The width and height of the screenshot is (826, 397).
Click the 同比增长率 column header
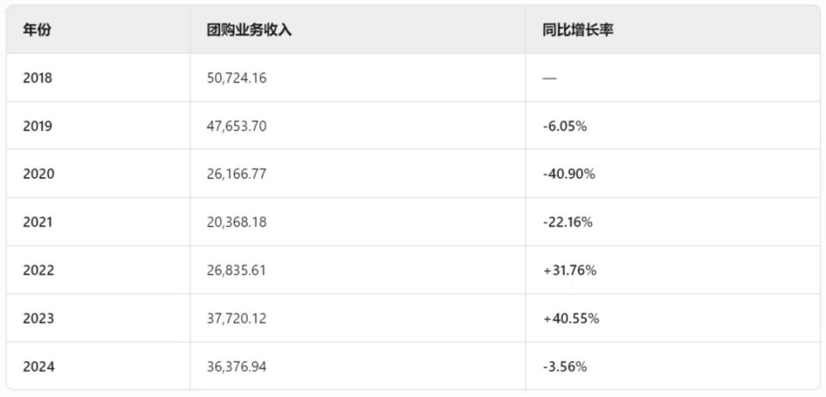pos(578,30)
